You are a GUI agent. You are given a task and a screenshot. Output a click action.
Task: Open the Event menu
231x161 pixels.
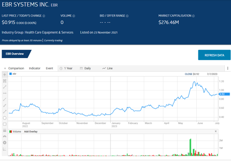(49, 68)
